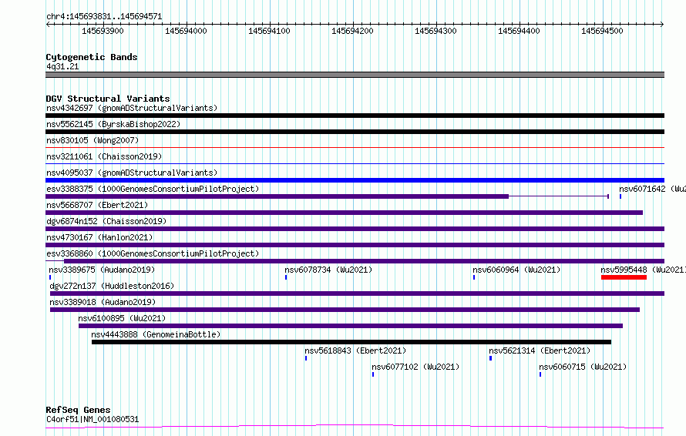This screenshot has height=436, width=686.
Task: Click the thin blue nsv3211061 line
Action: [x=355, y=164]
